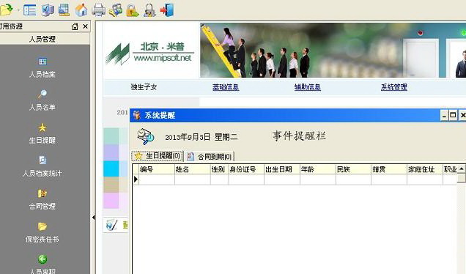Screen dimensions: 466x274
Task: Click the magnifier reminder icon beside the date
Action: (x=145, y=136)
